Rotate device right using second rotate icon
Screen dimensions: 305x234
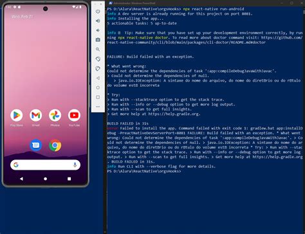[x=98, y=69]
